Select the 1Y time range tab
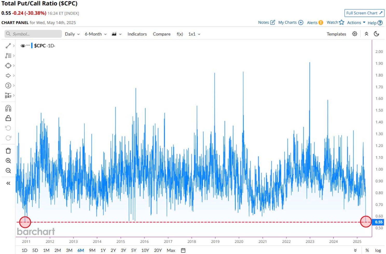Viewport: 386px width, 254px height. [x=103, y=250]
